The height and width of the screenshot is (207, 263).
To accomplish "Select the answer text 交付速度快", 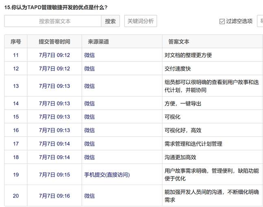I will pos(178,68).
